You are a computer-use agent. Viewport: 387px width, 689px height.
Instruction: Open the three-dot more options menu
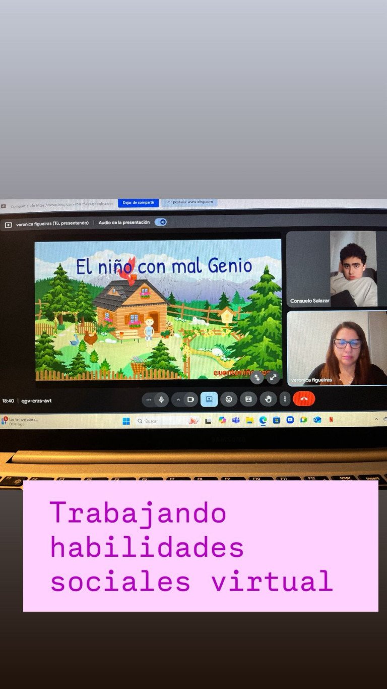(285, 399)
